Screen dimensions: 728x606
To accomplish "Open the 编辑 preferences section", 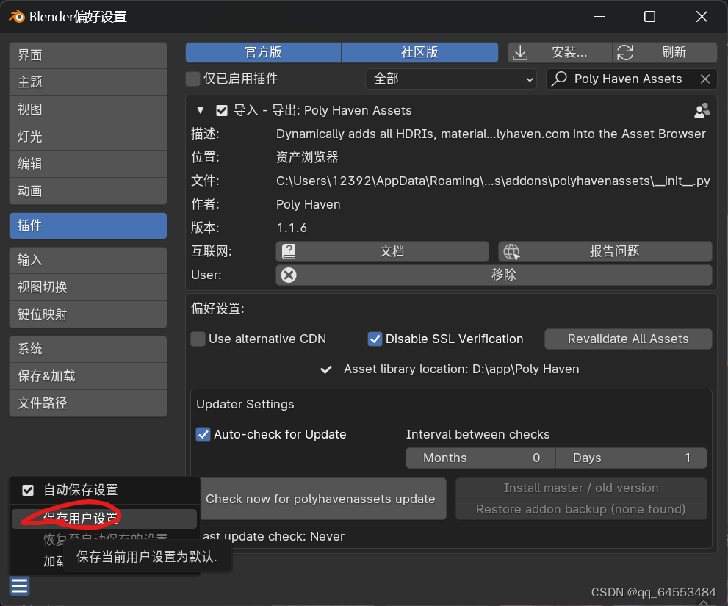I will pyautogui.click(x=88, y=164).
